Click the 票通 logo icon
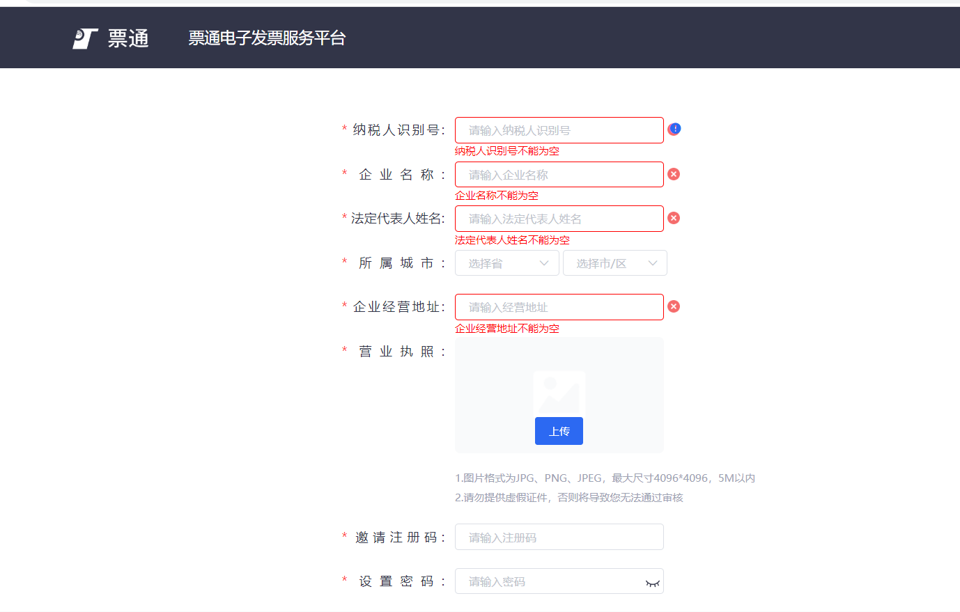The image size is (960, 612). pos(86,38)
